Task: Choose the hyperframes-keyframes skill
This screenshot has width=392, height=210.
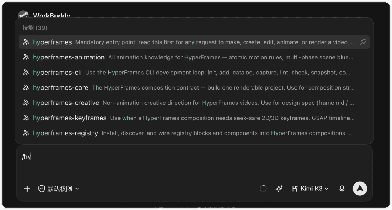Action: (x=194, y=118)
